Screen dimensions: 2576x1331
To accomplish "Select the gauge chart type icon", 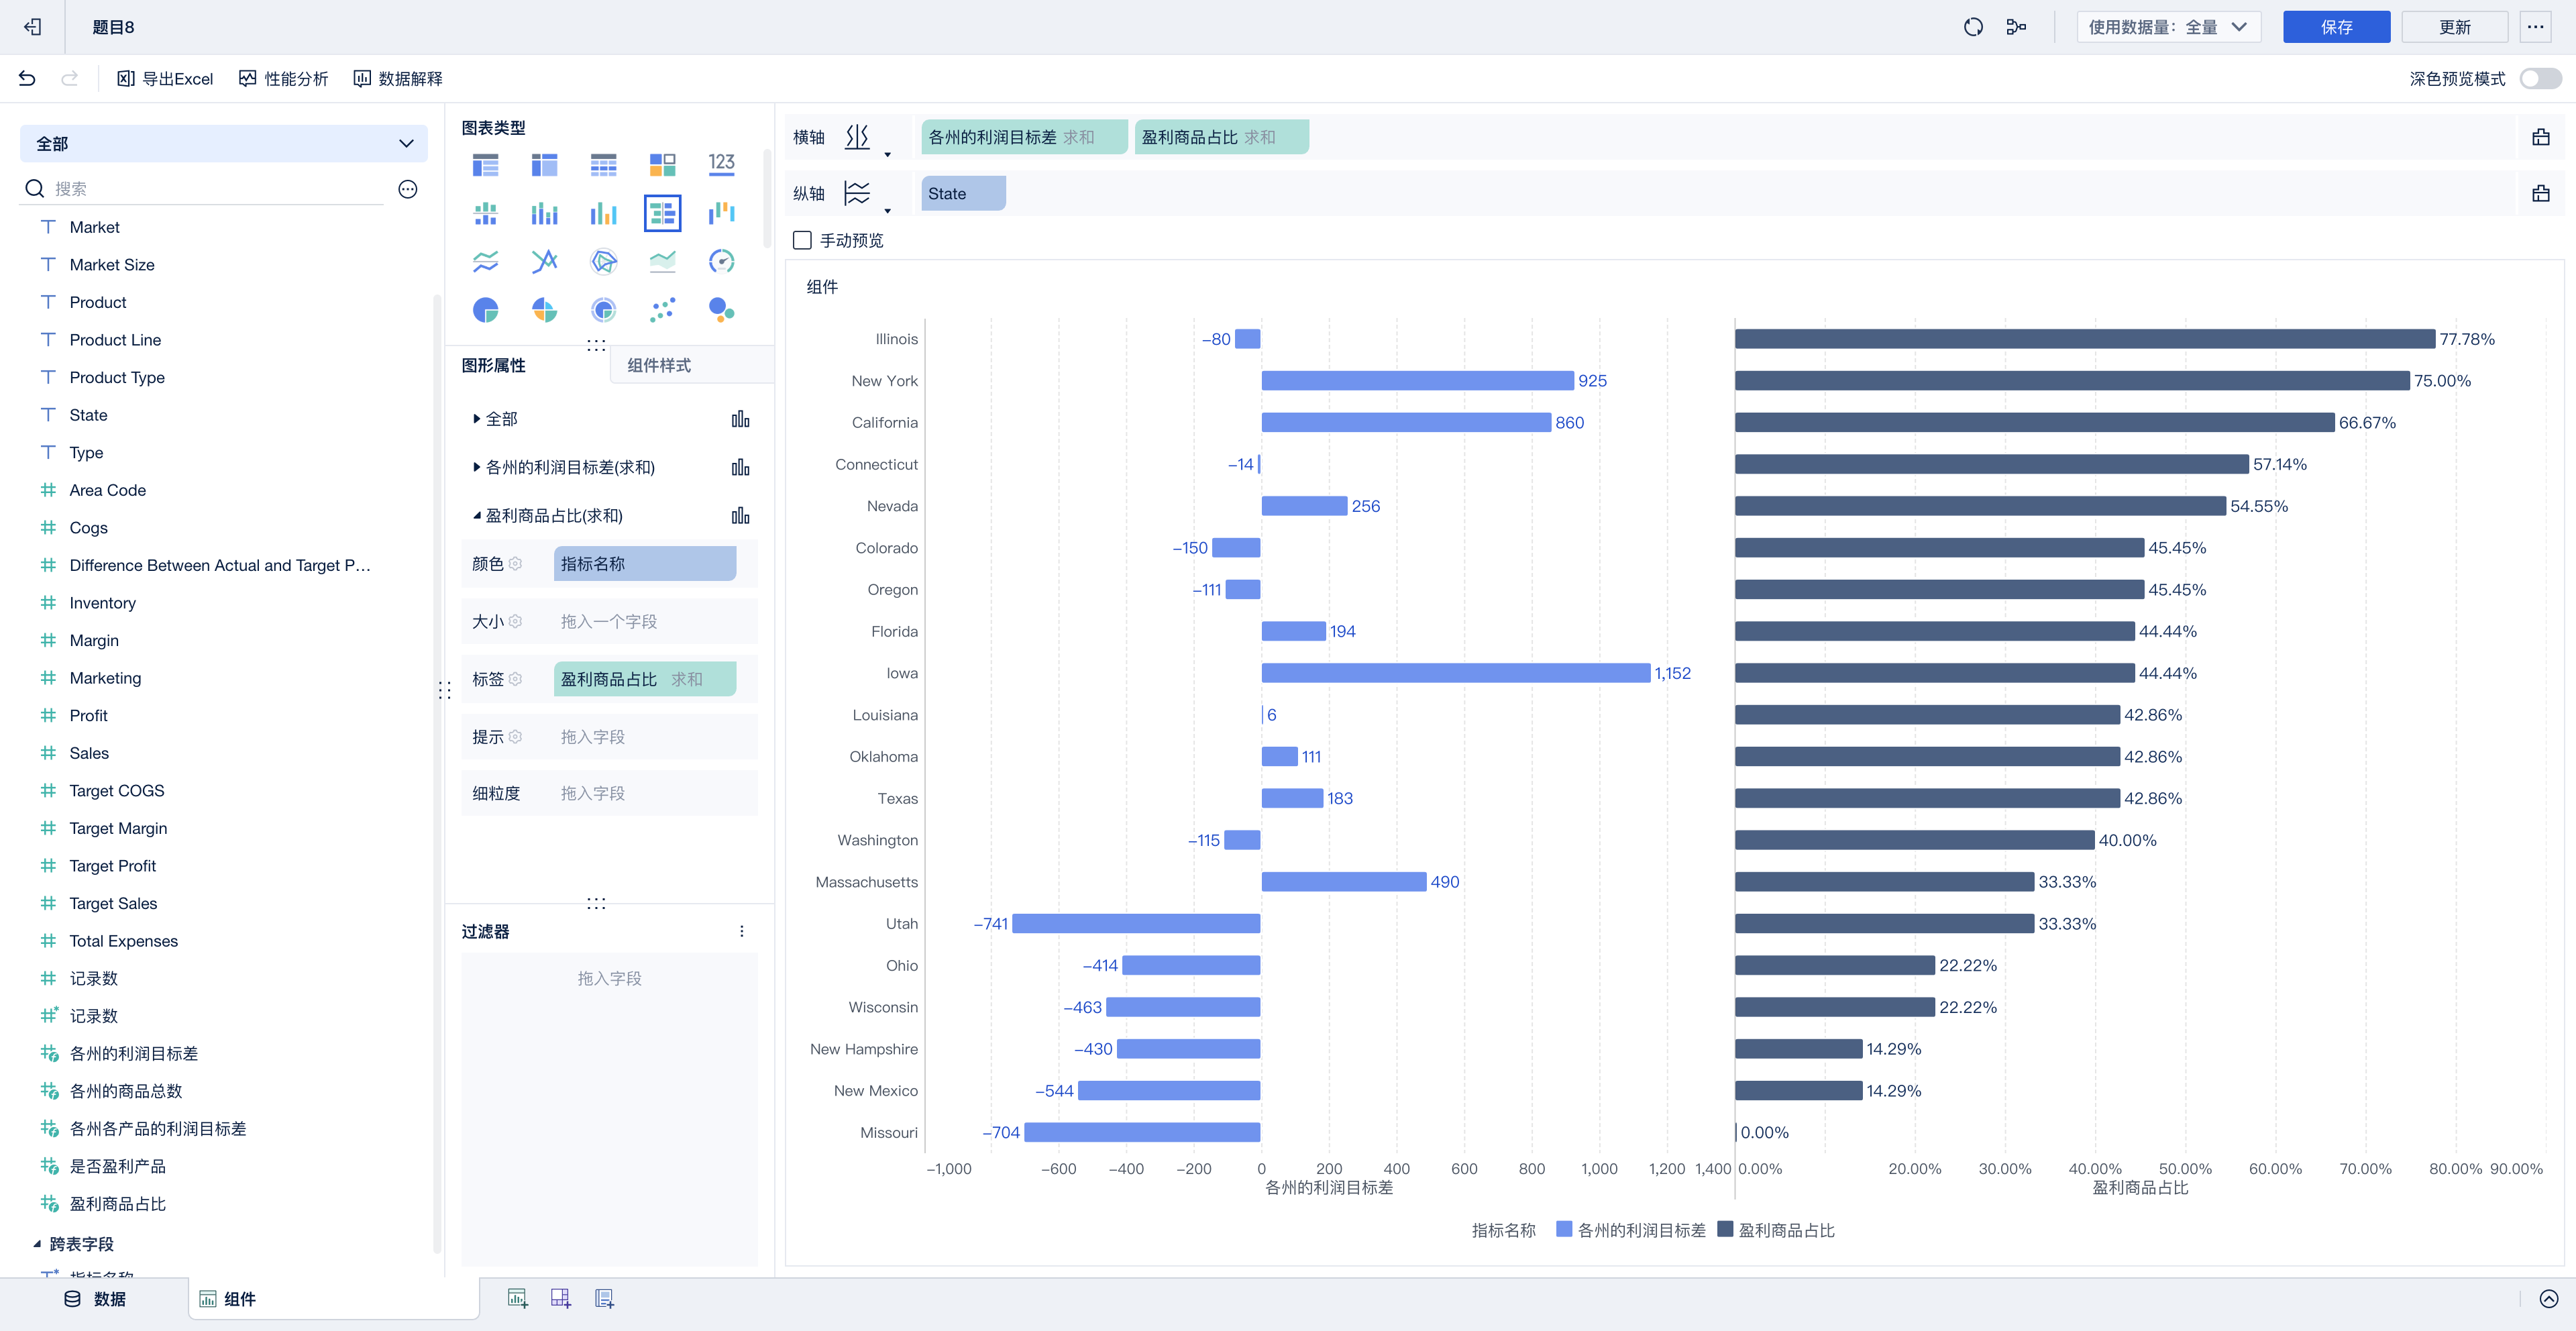I will 721,261.
